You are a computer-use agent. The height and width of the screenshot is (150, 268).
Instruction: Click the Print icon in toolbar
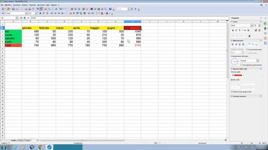[30, 9]
